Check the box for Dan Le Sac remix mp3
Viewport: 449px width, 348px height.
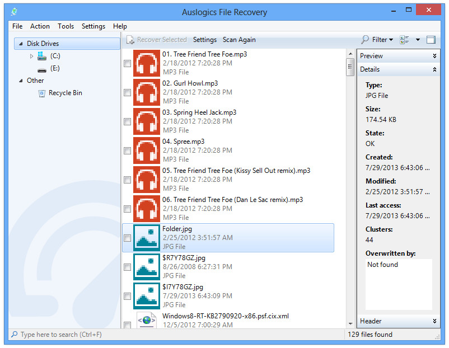128,209
